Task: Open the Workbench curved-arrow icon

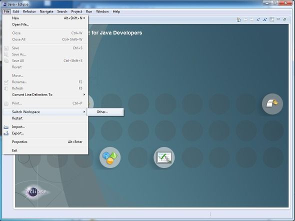Action: 272,104
